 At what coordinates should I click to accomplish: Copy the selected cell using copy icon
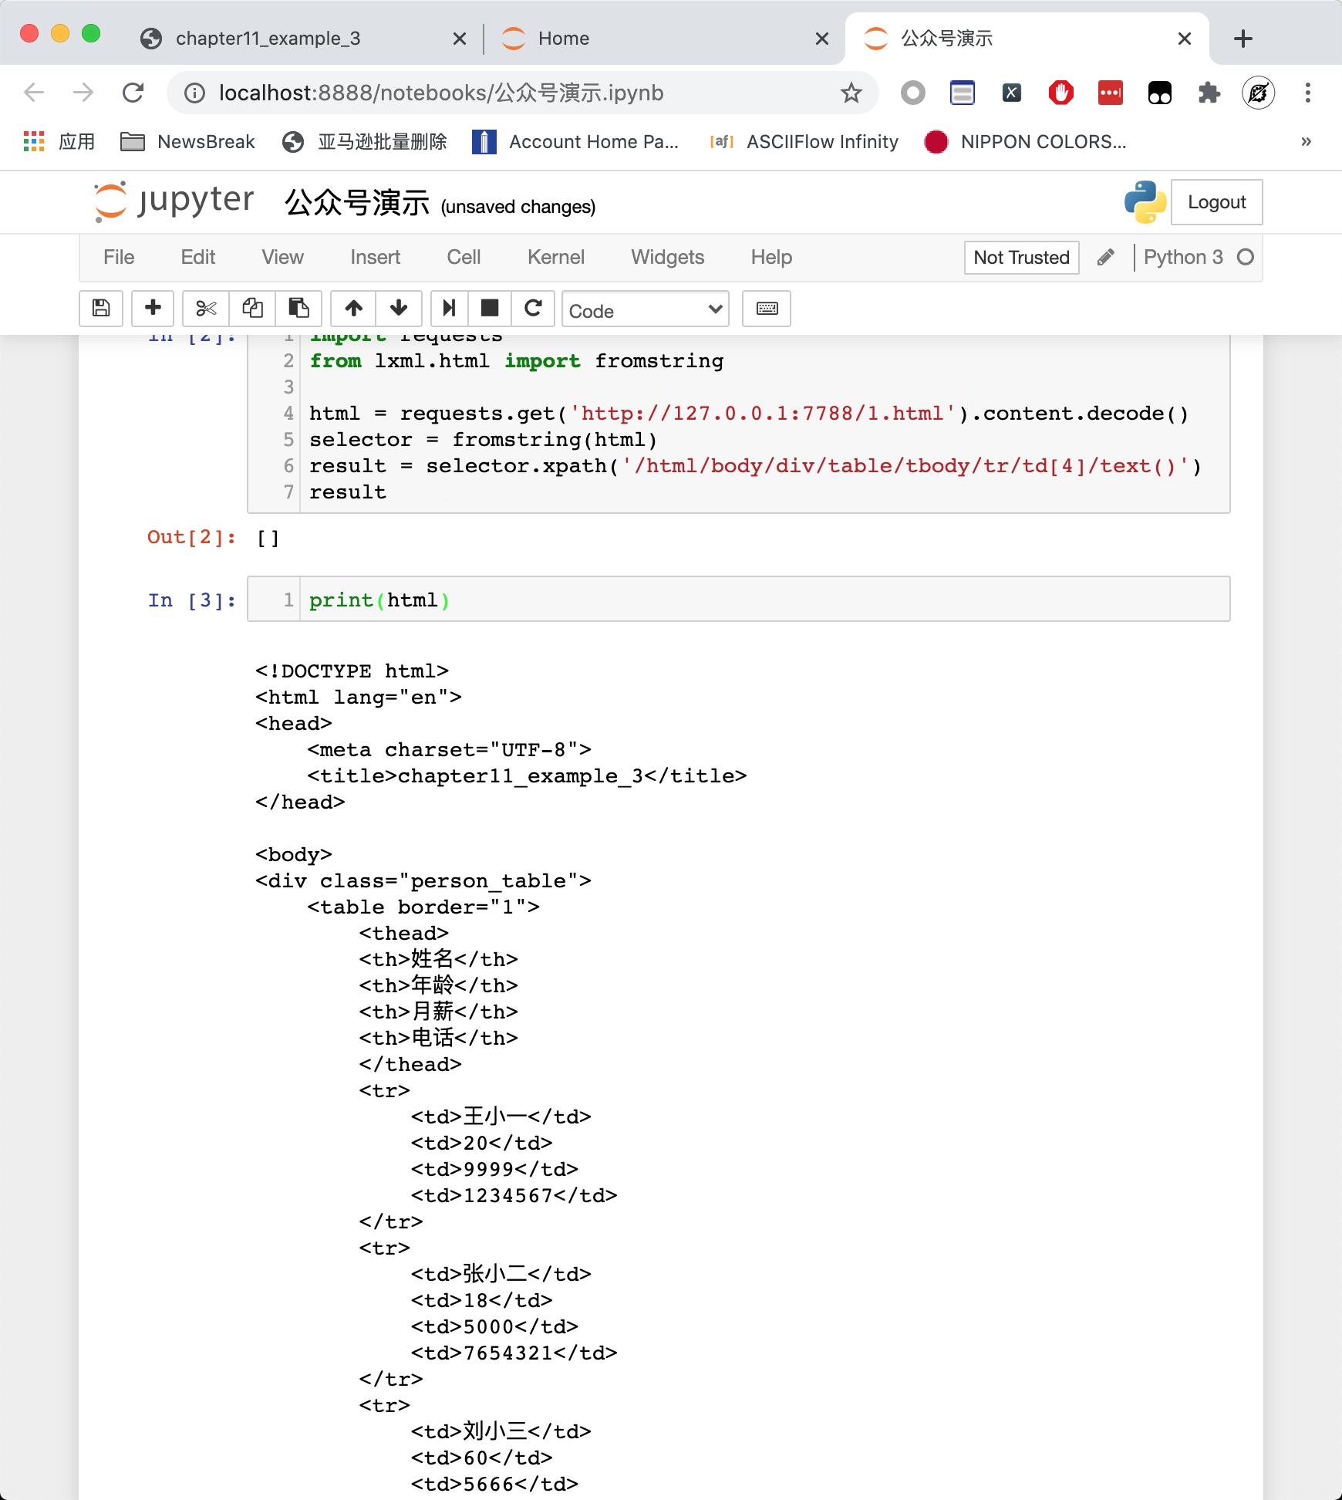point(251,309)
